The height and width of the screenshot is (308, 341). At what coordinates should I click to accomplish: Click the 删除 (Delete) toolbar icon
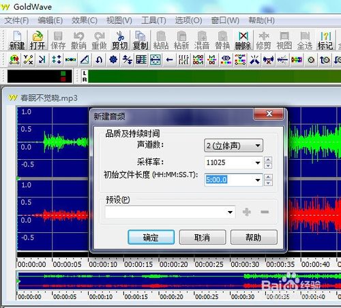click(x=243, y=40)
